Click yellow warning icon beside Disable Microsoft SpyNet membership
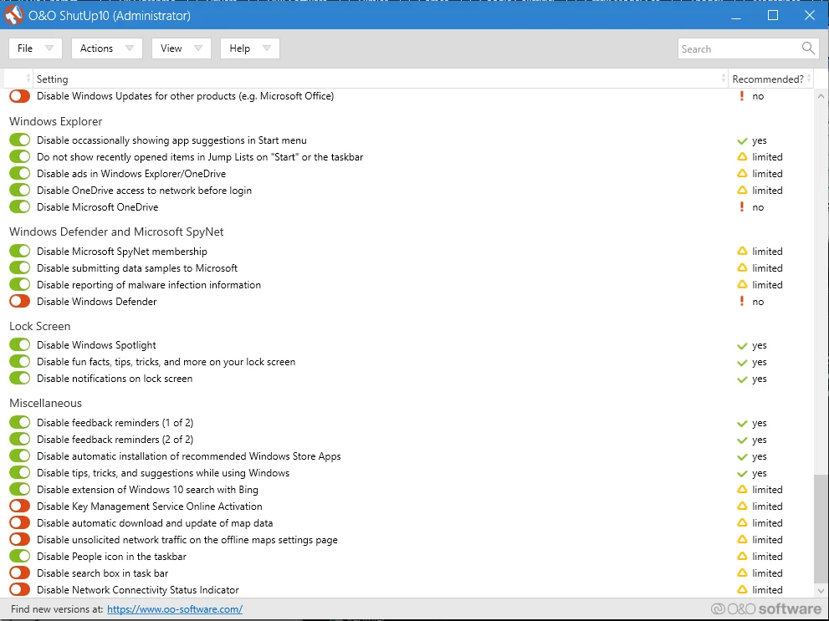 [742, 252]
